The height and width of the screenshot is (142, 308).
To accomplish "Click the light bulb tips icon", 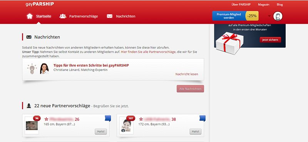I will [32, 69].
